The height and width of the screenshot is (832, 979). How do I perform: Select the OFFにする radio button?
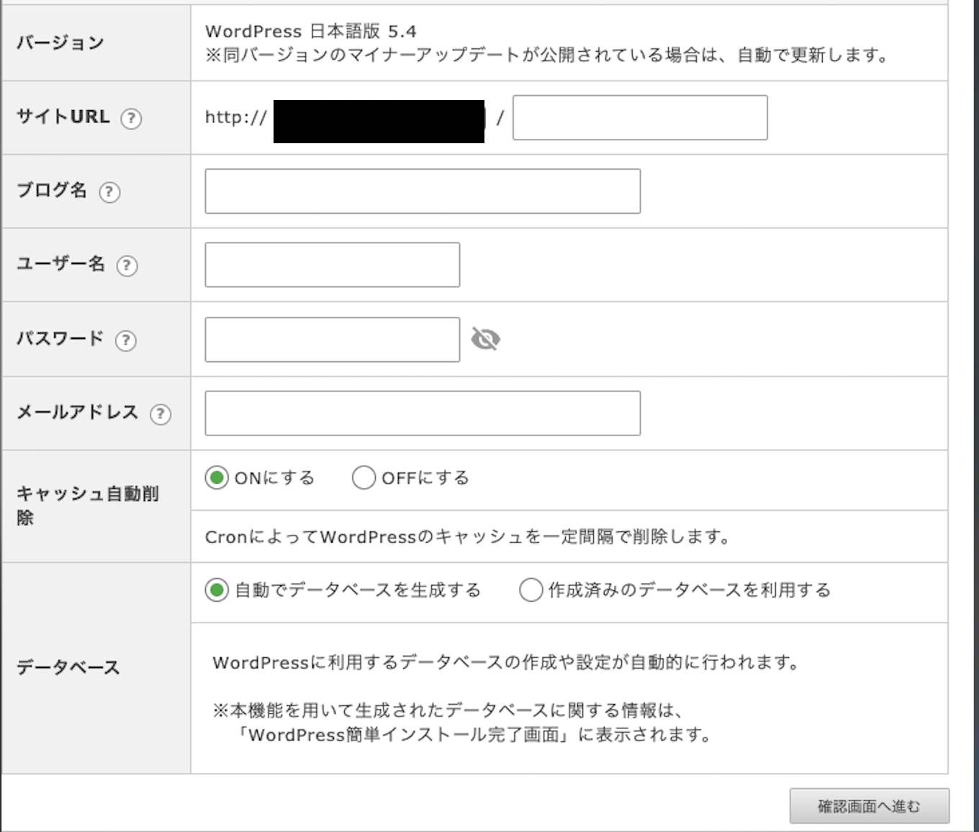point(364,478)
